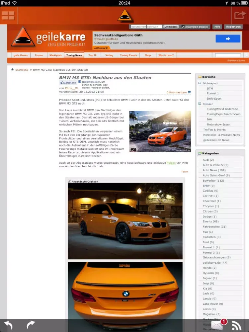The height and width of the screenshot is (332, 249).
Task: Focus the Benutzername input field
Action: 138,27
